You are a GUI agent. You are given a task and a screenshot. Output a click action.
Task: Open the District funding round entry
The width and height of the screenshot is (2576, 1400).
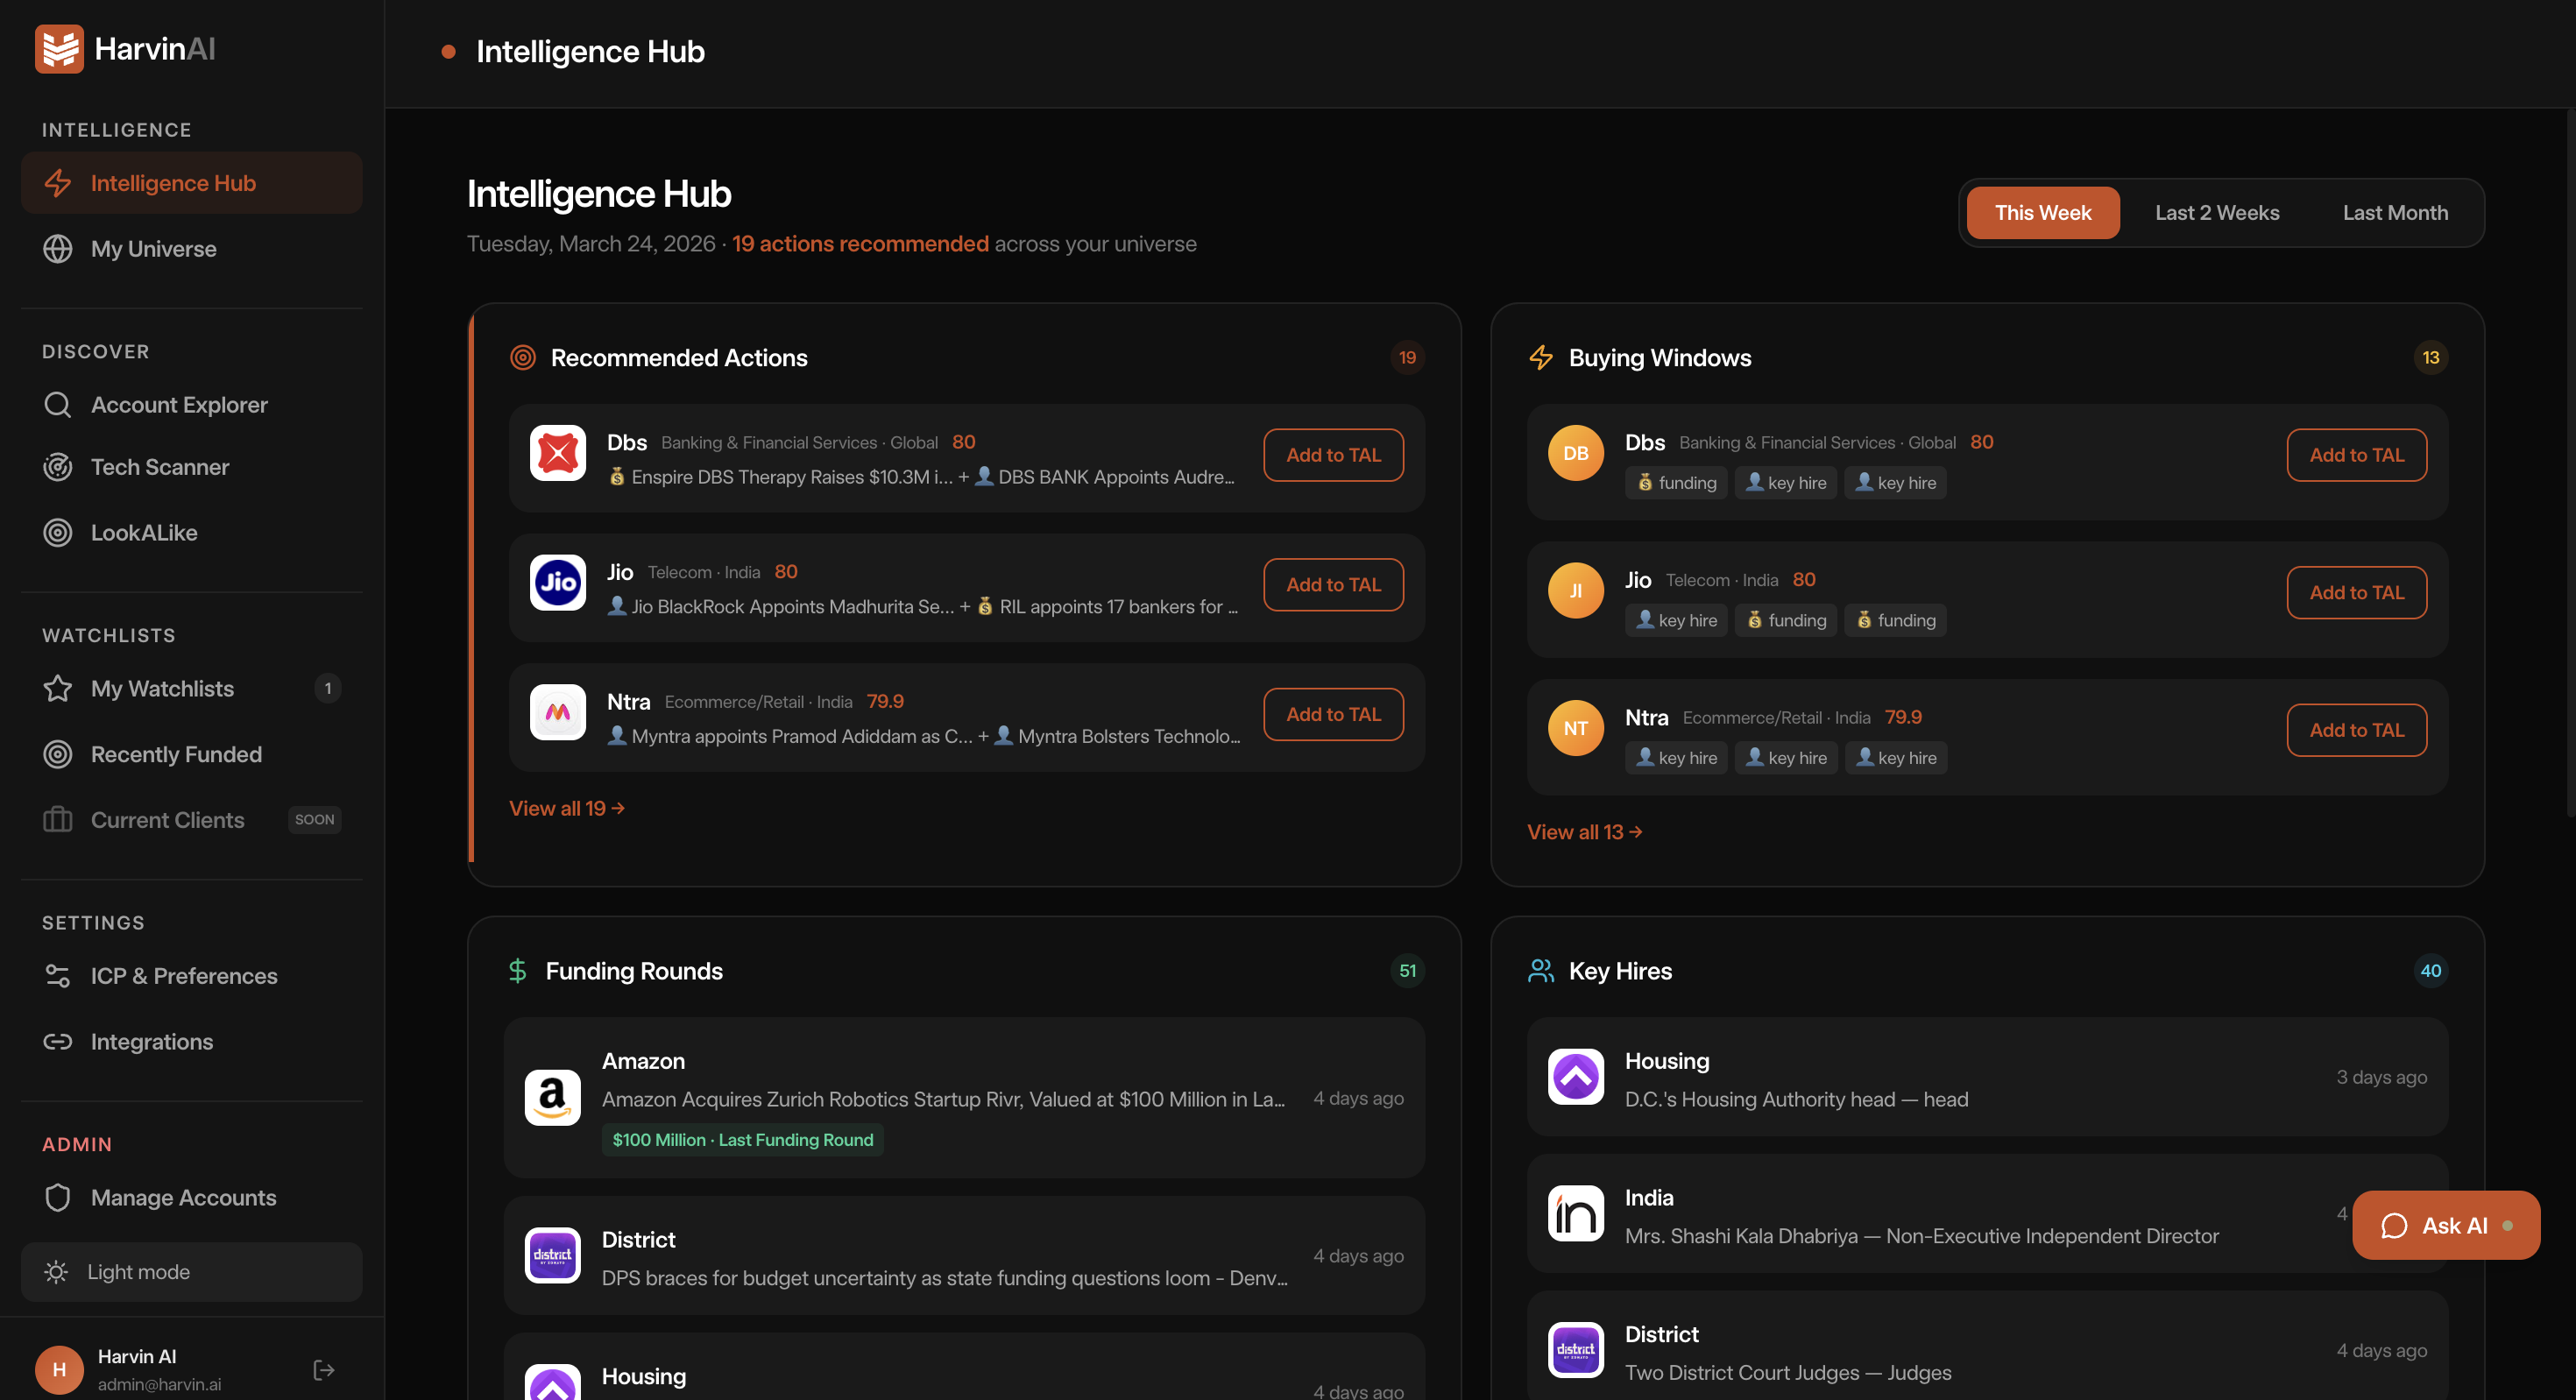coord(965,1256)
